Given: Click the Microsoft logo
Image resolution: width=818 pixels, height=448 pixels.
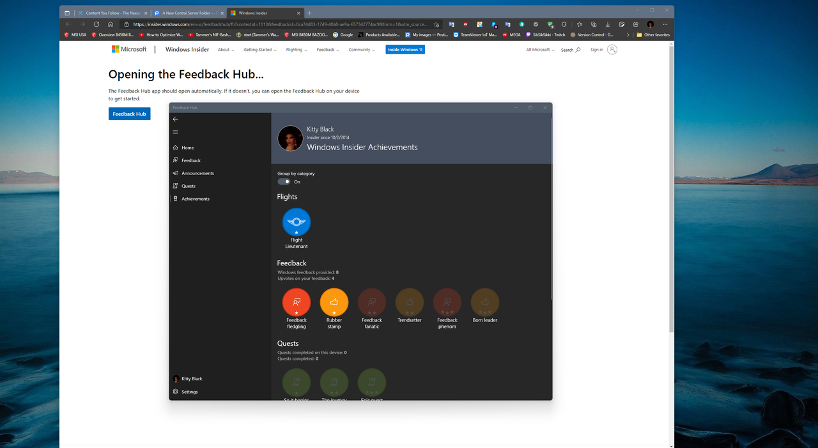Looking at the screenshot, I should pos(129,49).
